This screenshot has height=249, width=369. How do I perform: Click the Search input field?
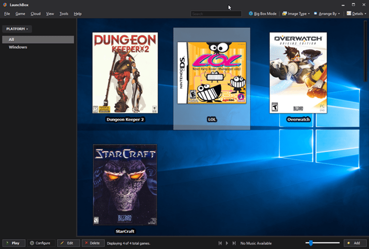point(216,14)
